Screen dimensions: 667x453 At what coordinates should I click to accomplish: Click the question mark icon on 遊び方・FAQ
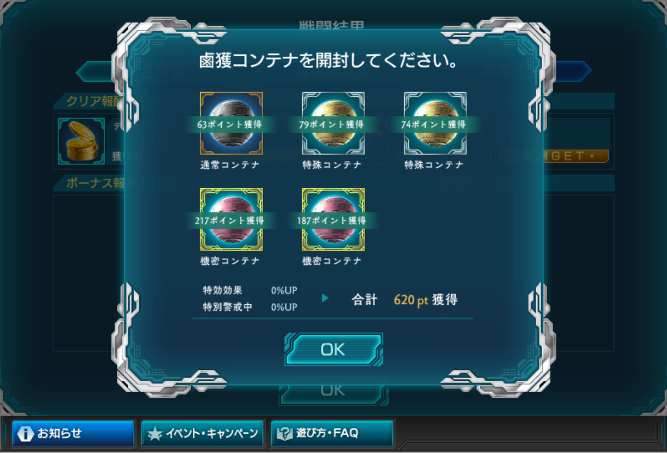pyautogui.click(x=284, y=433)
